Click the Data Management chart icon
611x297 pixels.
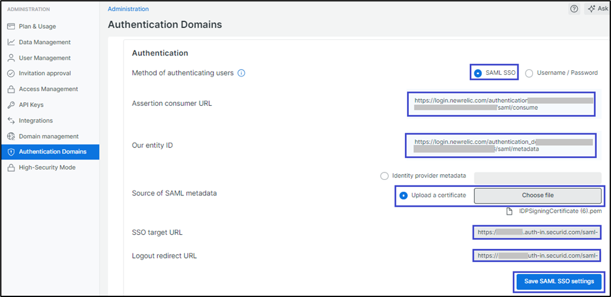coord(11,42)
